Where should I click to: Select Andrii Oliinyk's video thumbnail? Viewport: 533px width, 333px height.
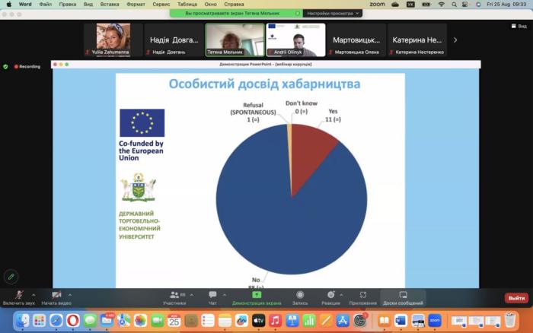(x=295, y=40)
